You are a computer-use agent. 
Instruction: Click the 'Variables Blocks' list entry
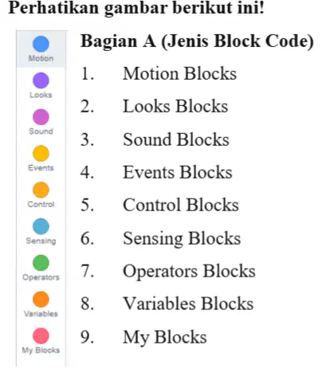(x=188, y=304)
